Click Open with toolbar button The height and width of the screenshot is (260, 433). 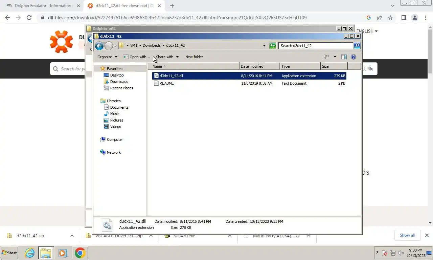coord(137,57)
